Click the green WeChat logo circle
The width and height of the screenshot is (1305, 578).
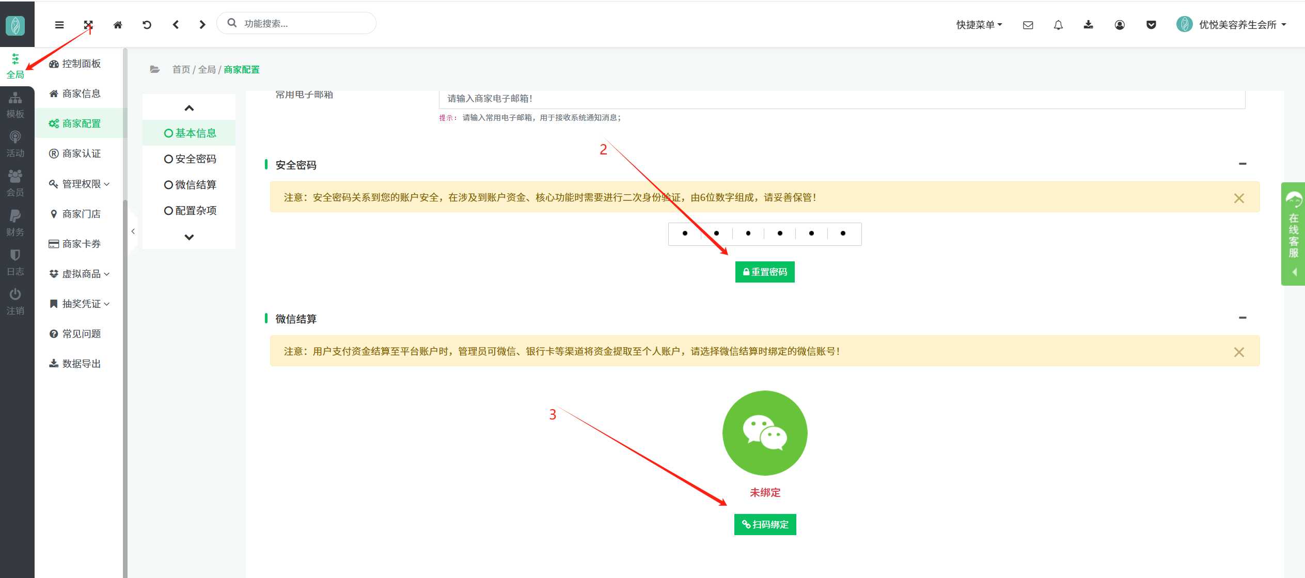click(x=765, y=433)
